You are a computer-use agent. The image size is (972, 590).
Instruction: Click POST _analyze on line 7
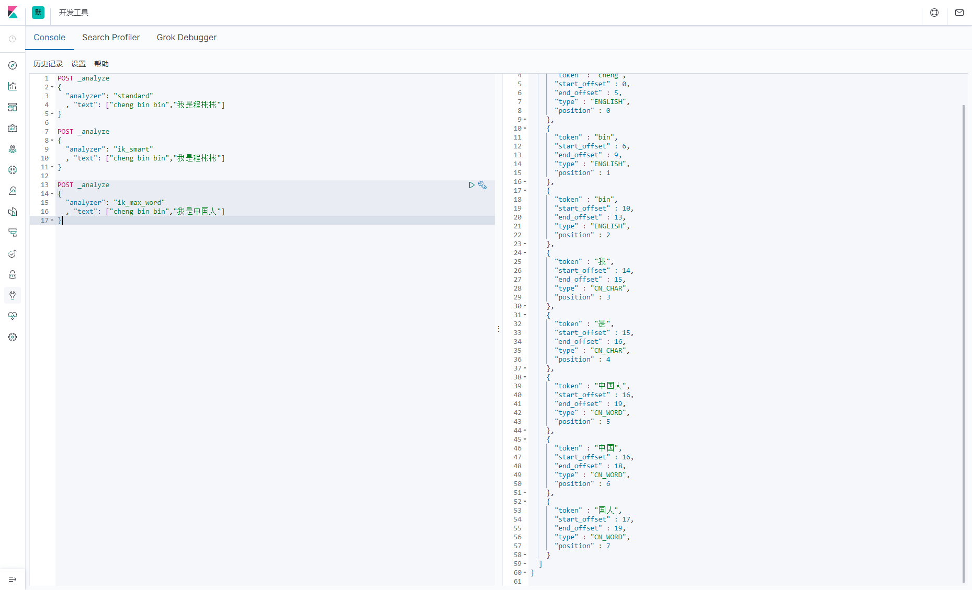(x=83, y=132)
